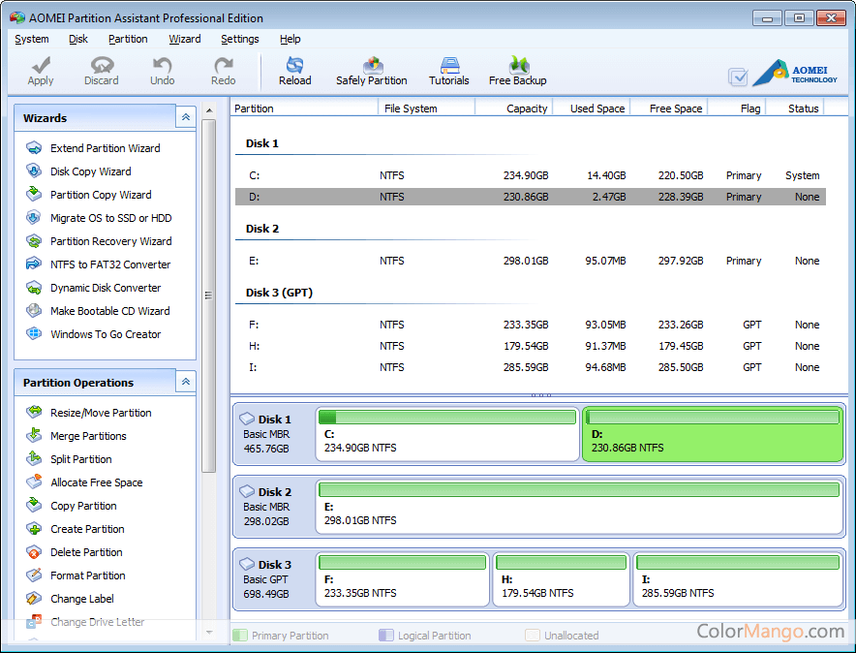Click Merge Partitions in operations list
The height and width of the screenshot is (653, 856).
click(88, 436)
